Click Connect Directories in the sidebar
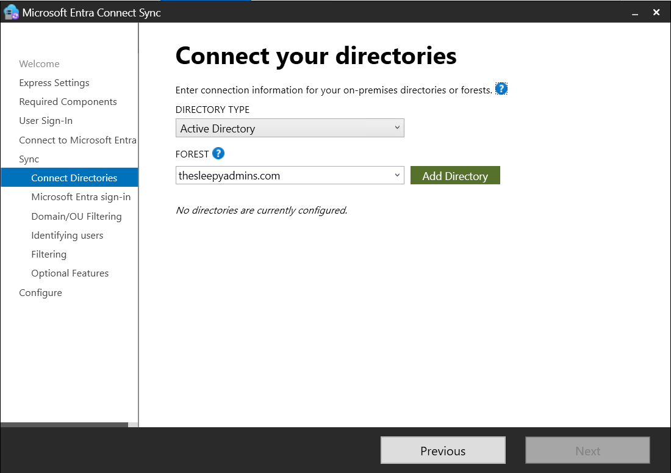 [74, 178]
